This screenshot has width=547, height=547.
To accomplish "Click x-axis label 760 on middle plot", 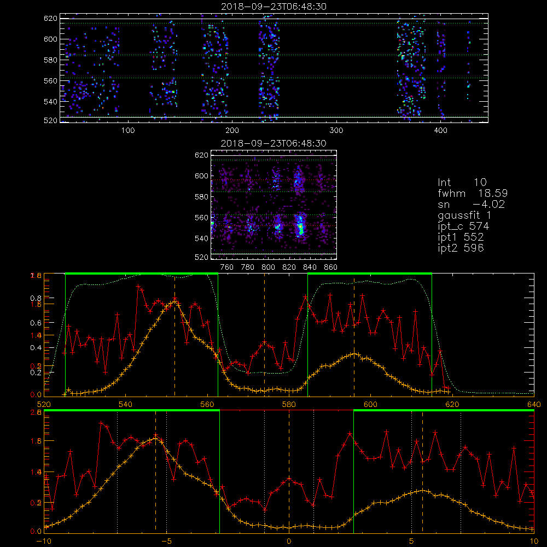I will pos(227,267).
